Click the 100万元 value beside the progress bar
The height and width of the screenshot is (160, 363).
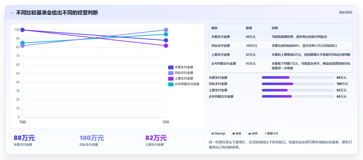coord(342,84)
